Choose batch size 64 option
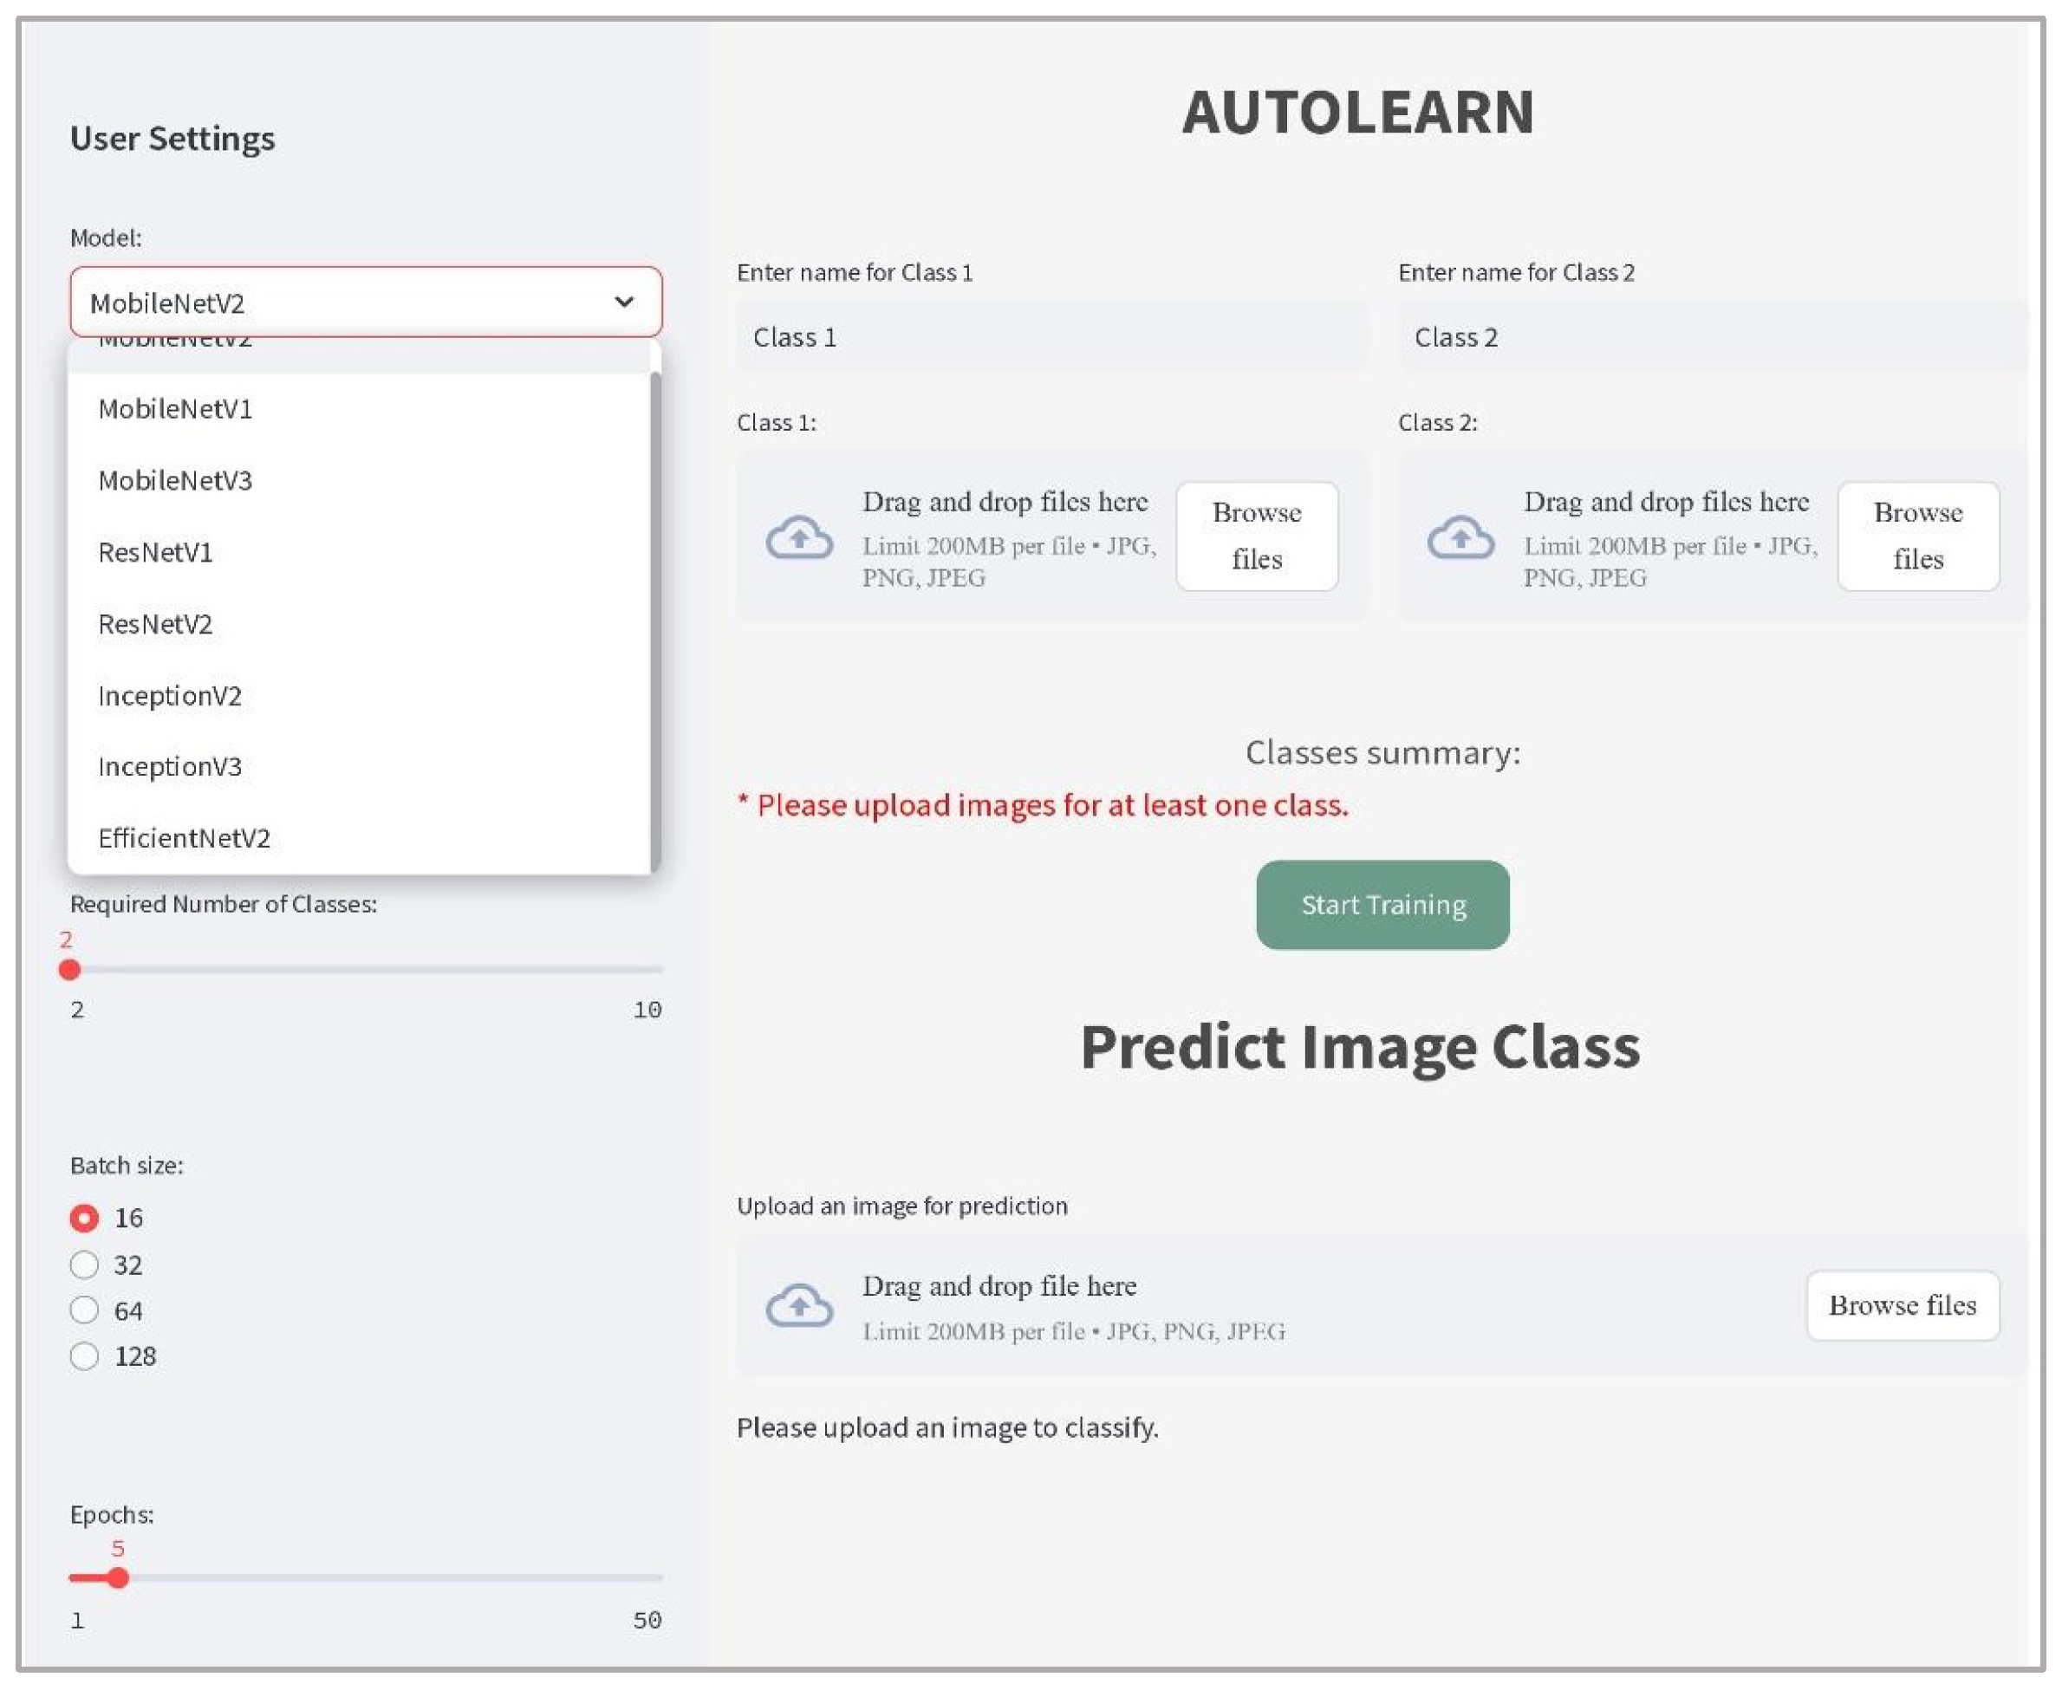Image resolution: width=2062 pixels, height=1690 pixels. [x=85, y=1310]
